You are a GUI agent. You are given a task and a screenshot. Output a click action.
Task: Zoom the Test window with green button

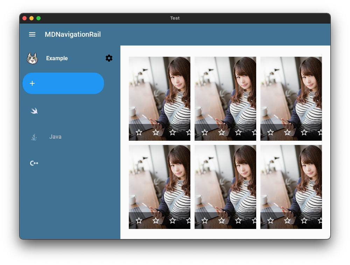pyautogui.click(x=38, y=18)
